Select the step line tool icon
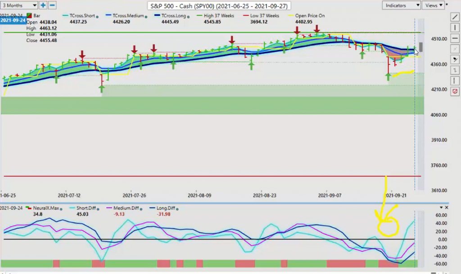 pos(455,70)
